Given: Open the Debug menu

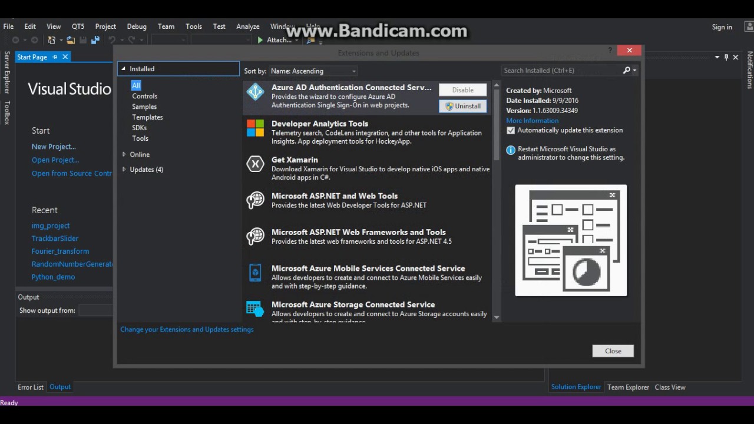Looking at the screenshot, I should pyautogui.click(x=137, y=26).
